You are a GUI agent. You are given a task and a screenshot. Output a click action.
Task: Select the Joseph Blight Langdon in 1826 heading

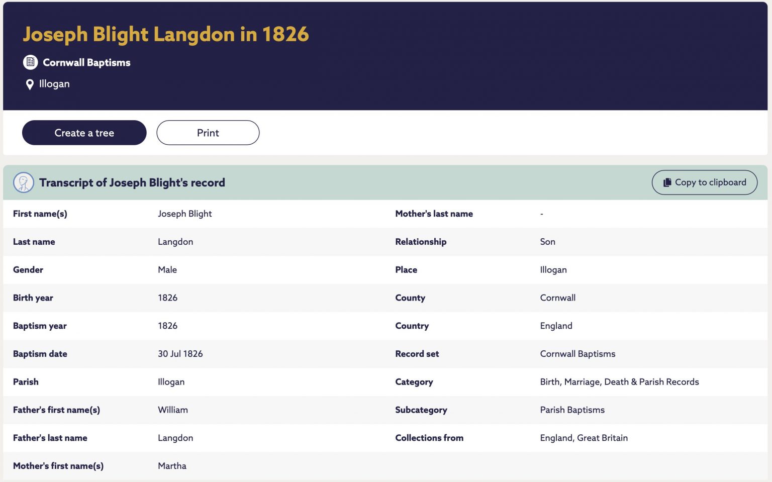pyautogui.click(x=166, y=34)
